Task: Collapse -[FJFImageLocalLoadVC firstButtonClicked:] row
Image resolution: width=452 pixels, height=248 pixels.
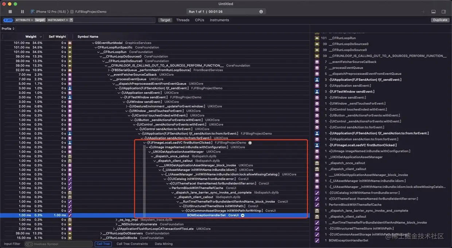Action: pyautogui.click(x=145, y=143)
